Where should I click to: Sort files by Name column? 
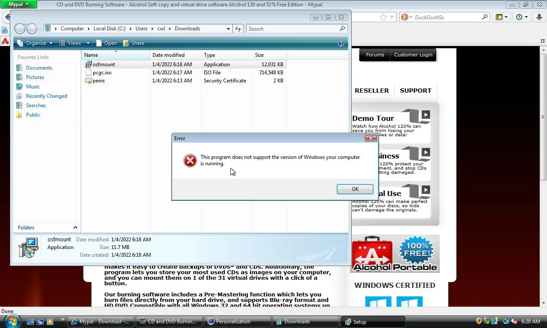115,55
